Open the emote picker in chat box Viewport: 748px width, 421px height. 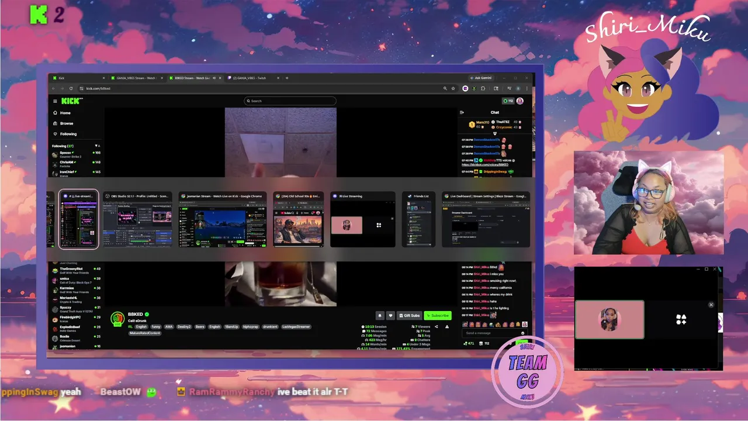point(522,333)
